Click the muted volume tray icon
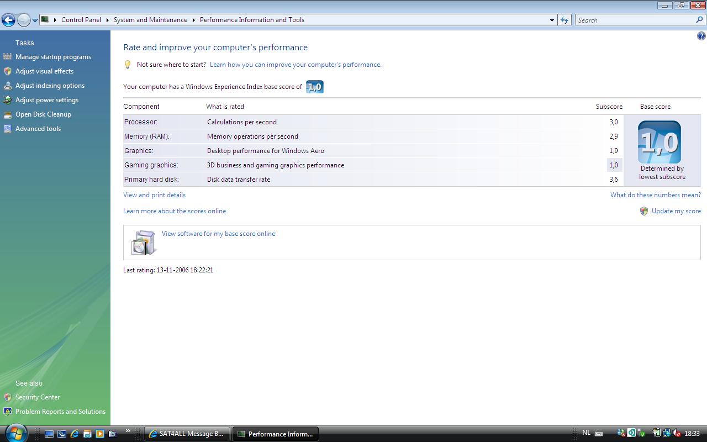707x442 pixels. coord(677,434)
